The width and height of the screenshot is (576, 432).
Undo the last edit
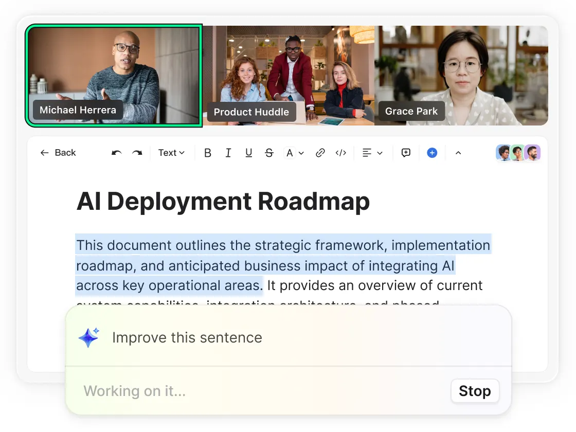coord(116,153)
